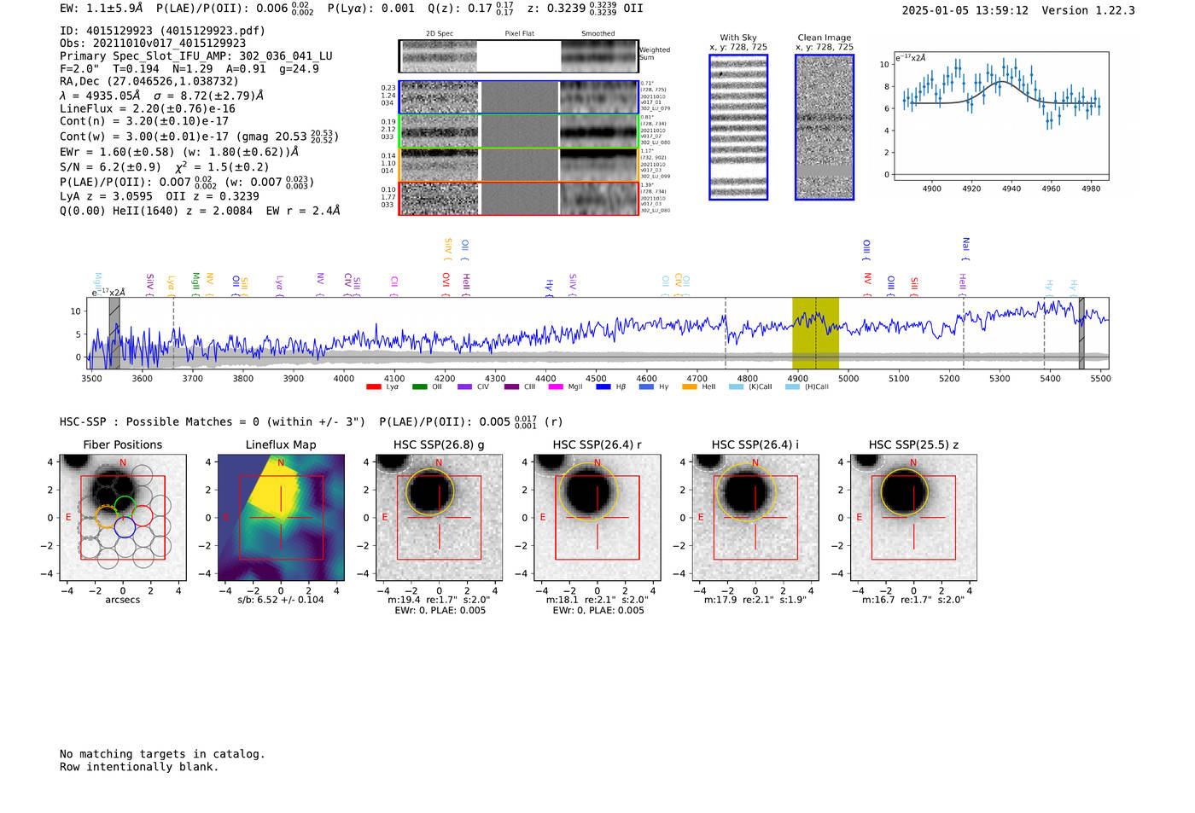1195x813 pixels.
Task: Click the OII green legend swatch
Action: [419, 387]
